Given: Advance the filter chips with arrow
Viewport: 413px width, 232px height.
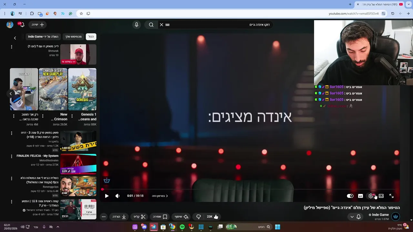Looking at the screenshot, I should [15, 38].
